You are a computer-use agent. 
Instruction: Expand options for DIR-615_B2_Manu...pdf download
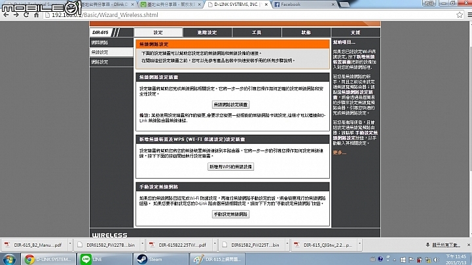tap(70, 245)
